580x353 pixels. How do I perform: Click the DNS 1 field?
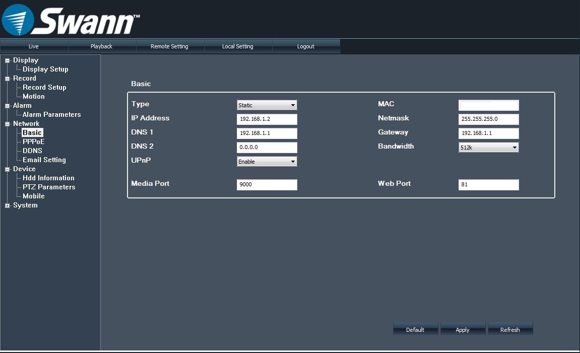point(267,133)
